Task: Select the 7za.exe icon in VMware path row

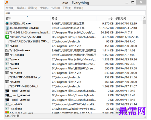Action: [x=7, y=59]
